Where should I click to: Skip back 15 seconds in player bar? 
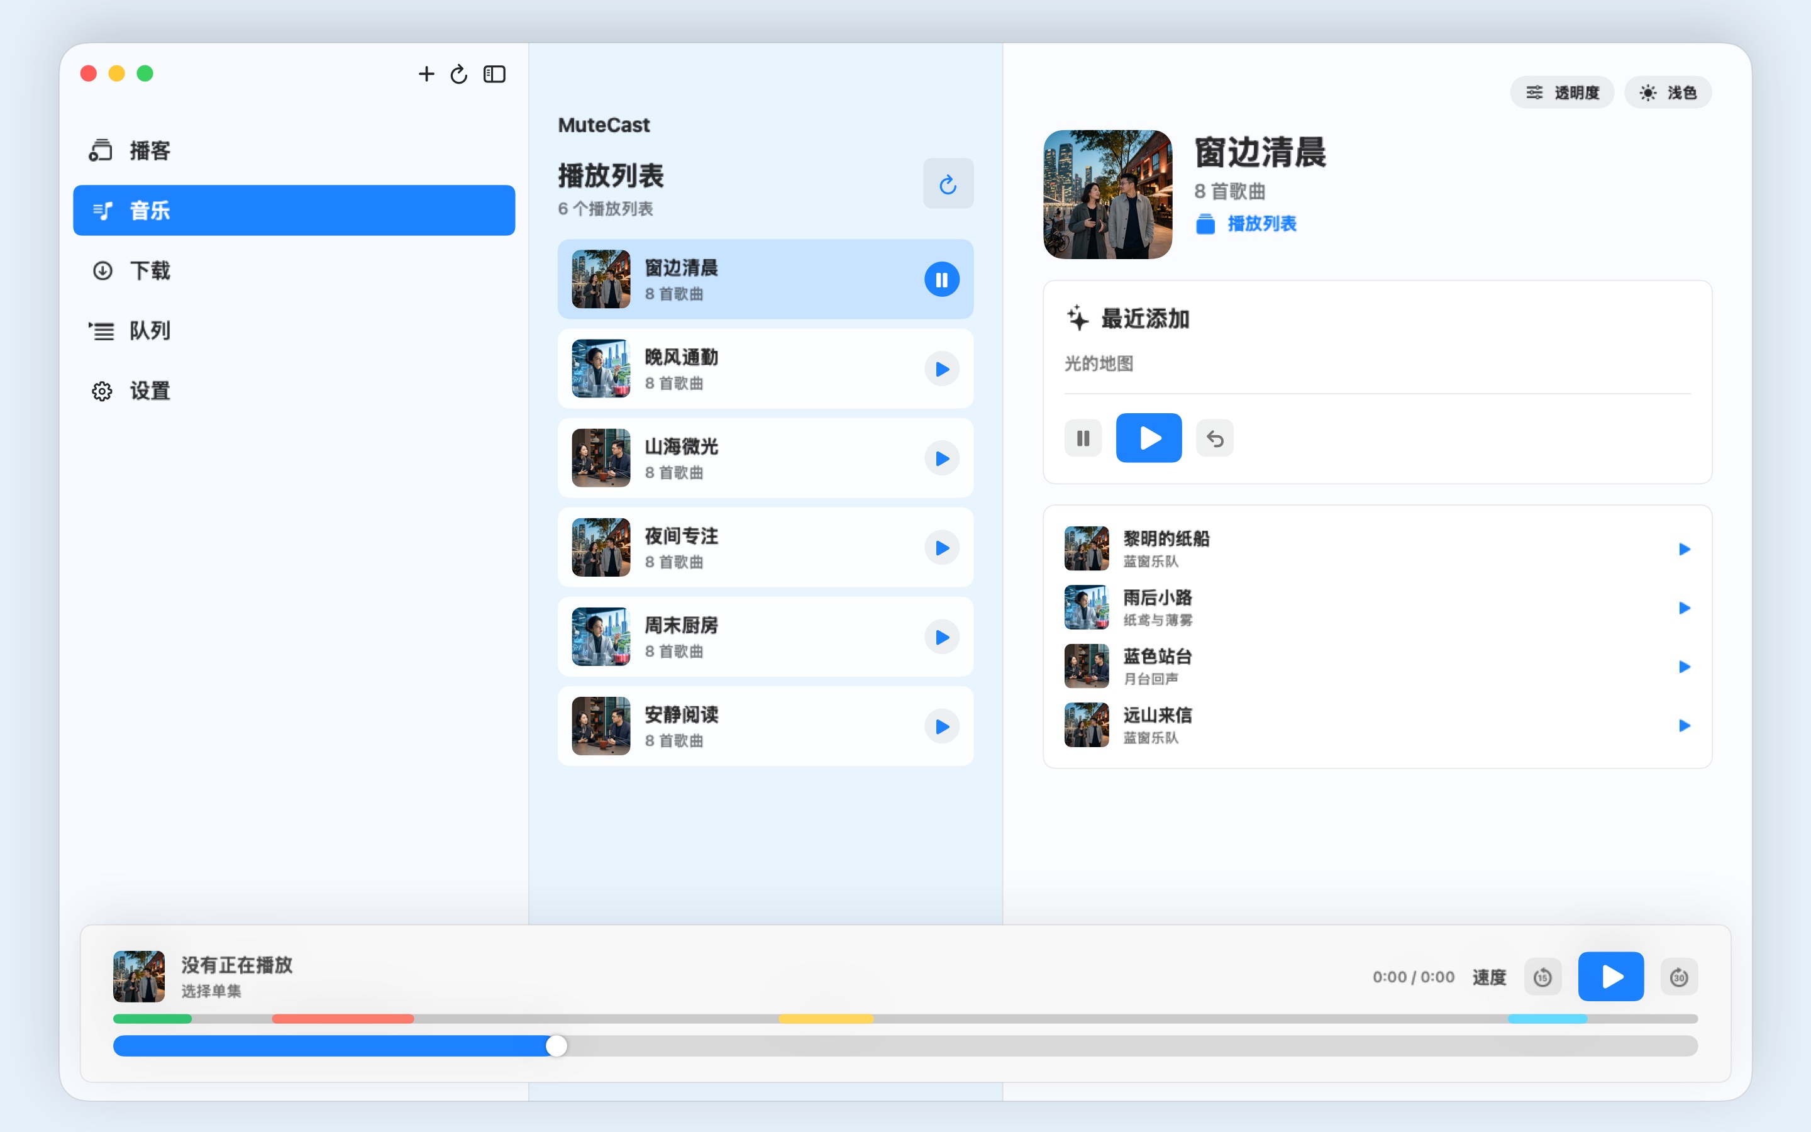[x=1542, y=977]
